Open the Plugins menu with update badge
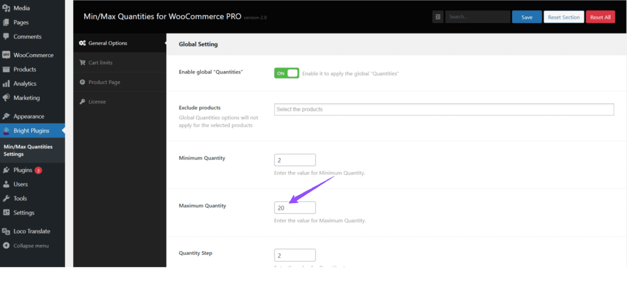 pos(23,170)
